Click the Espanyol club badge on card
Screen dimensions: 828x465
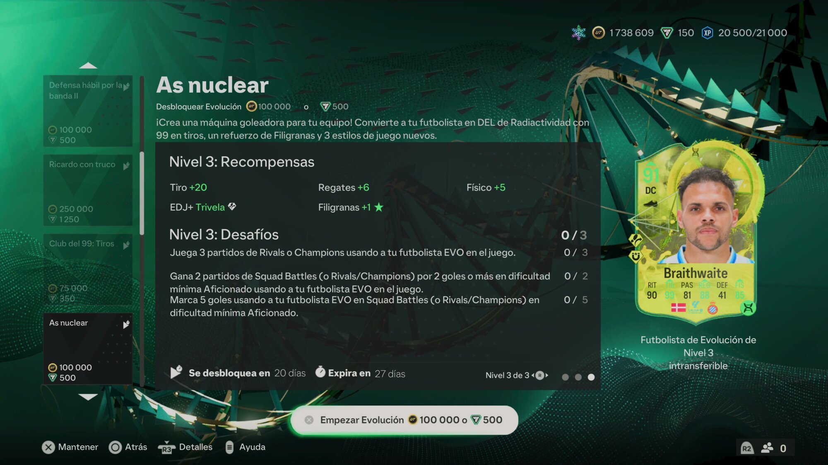712,308
